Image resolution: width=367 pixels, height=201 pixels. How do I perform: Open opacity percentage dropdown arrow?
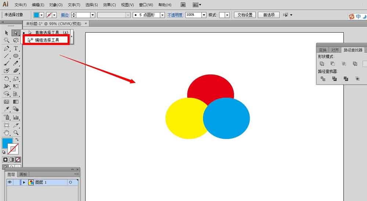204,15
